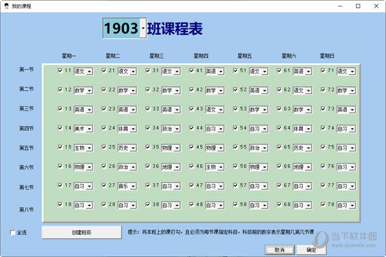The image size is (386, 257).
Task: Open the subject dropdown for lesson 73
Action: click(353, 109)
